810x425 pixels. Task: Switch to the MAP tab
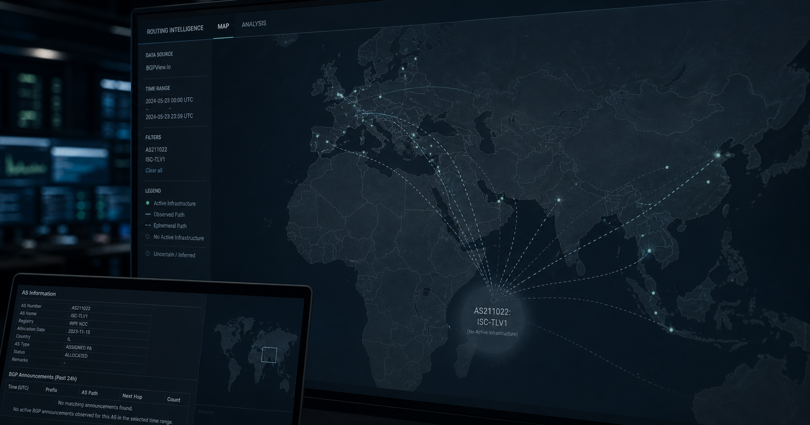point(223,26)
